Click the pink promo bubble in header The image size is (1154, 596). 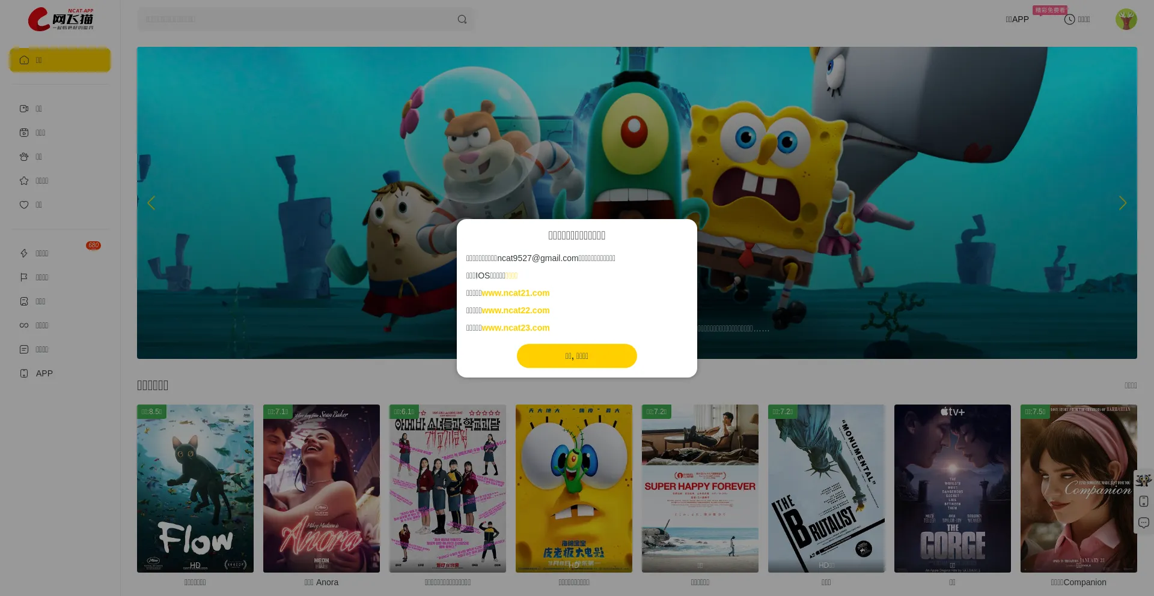[1050, 10]
